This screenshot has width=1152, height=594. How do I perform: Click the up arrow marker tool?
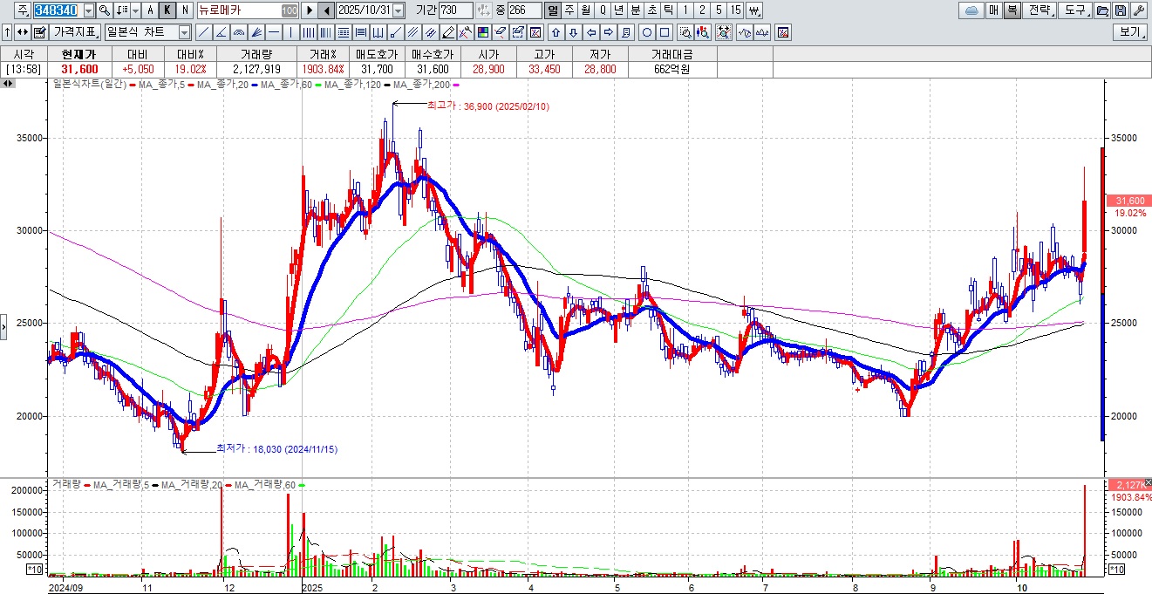point(556,32)
